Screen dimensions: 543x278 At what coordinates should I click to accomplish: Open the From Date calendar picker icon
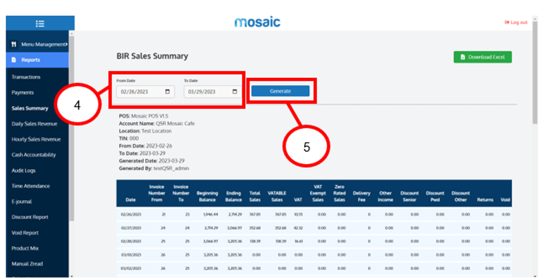168,92
